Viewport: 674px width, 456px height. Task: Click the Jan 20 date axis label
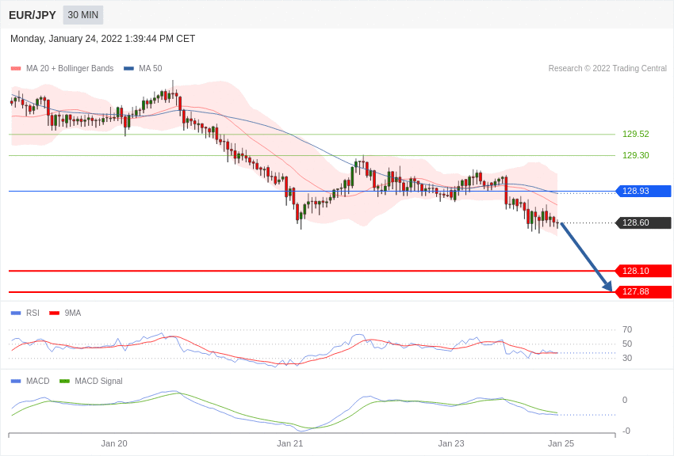point(114,443)
